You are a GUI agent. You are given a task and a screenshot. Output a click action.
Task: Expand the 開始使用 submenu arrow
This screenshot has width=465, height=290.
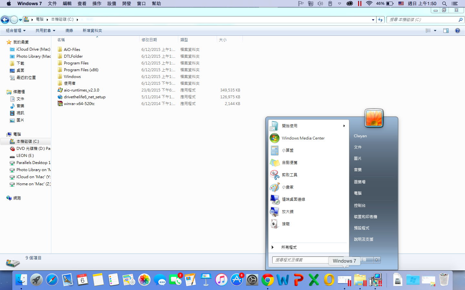pos(344,126)
